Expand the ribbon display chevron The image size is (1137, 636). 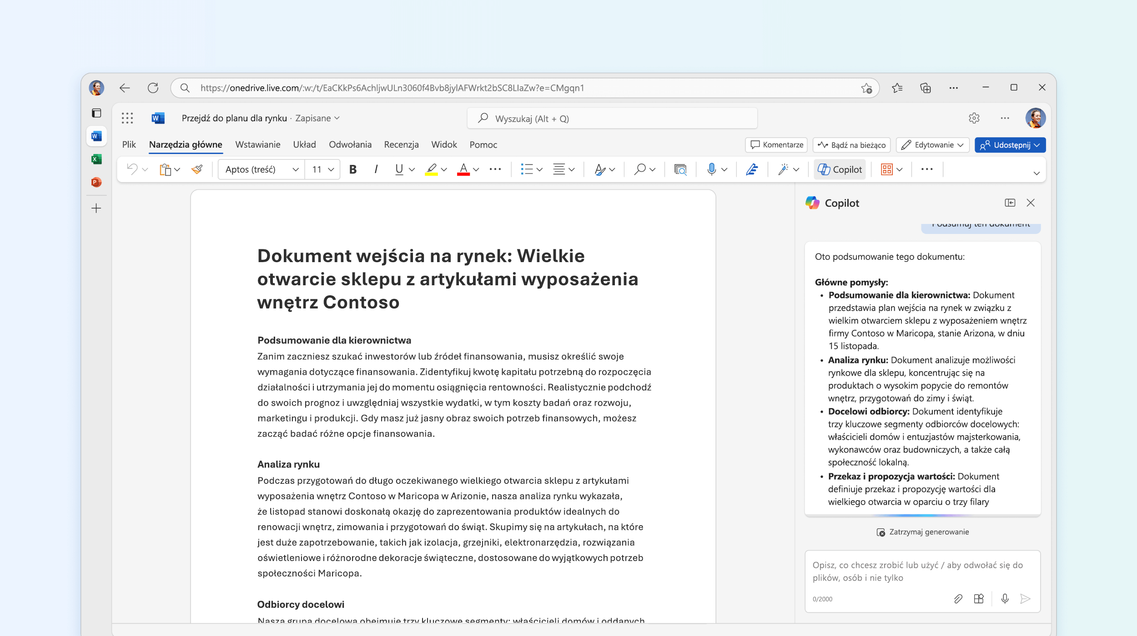coord(1036,173)
